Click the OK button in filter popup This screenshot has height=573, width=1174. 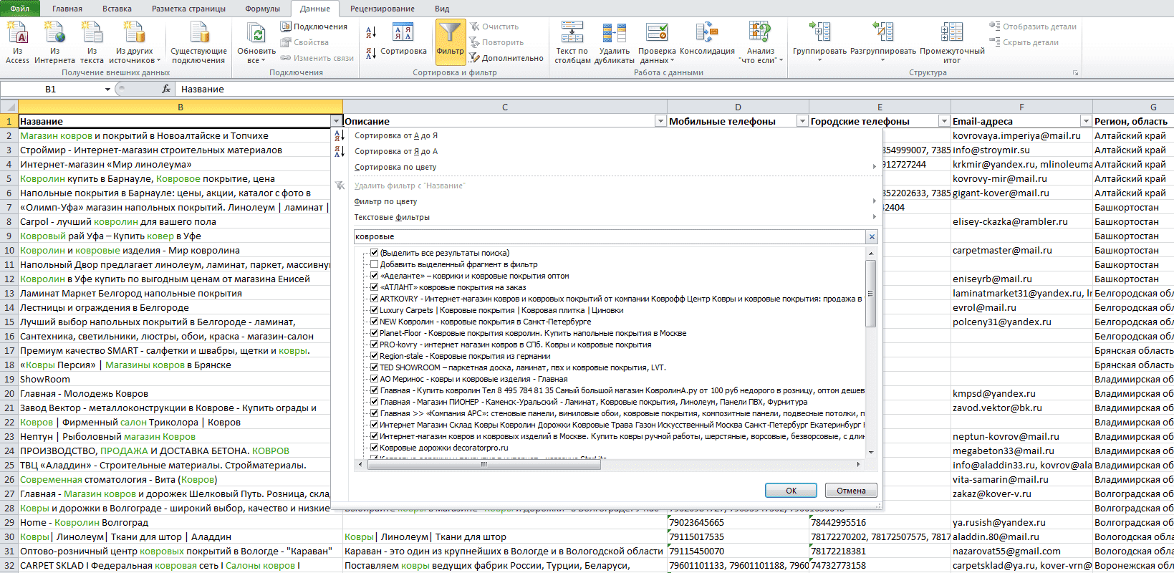click(791, 491)
